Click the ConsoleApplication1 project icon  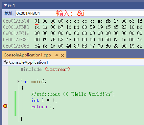(x=6, y=62)
